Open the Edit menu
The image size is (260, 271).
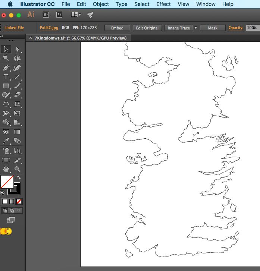(81, 4)
